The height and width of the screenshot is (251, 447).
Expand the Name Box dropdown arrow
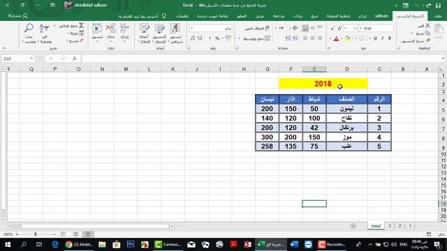point(31,59)
